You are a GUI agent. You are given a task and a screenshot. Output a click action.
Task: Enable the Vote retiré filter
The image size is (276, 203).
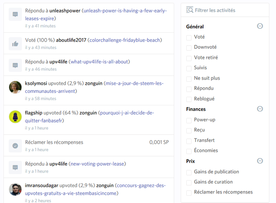[189, 58]
